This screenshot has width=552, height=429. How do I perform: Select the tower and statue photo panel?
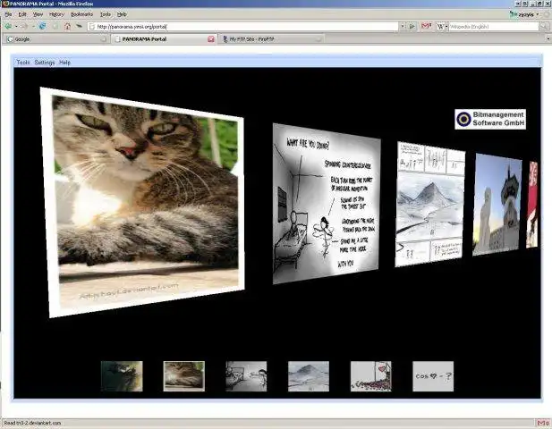point(497,205)
